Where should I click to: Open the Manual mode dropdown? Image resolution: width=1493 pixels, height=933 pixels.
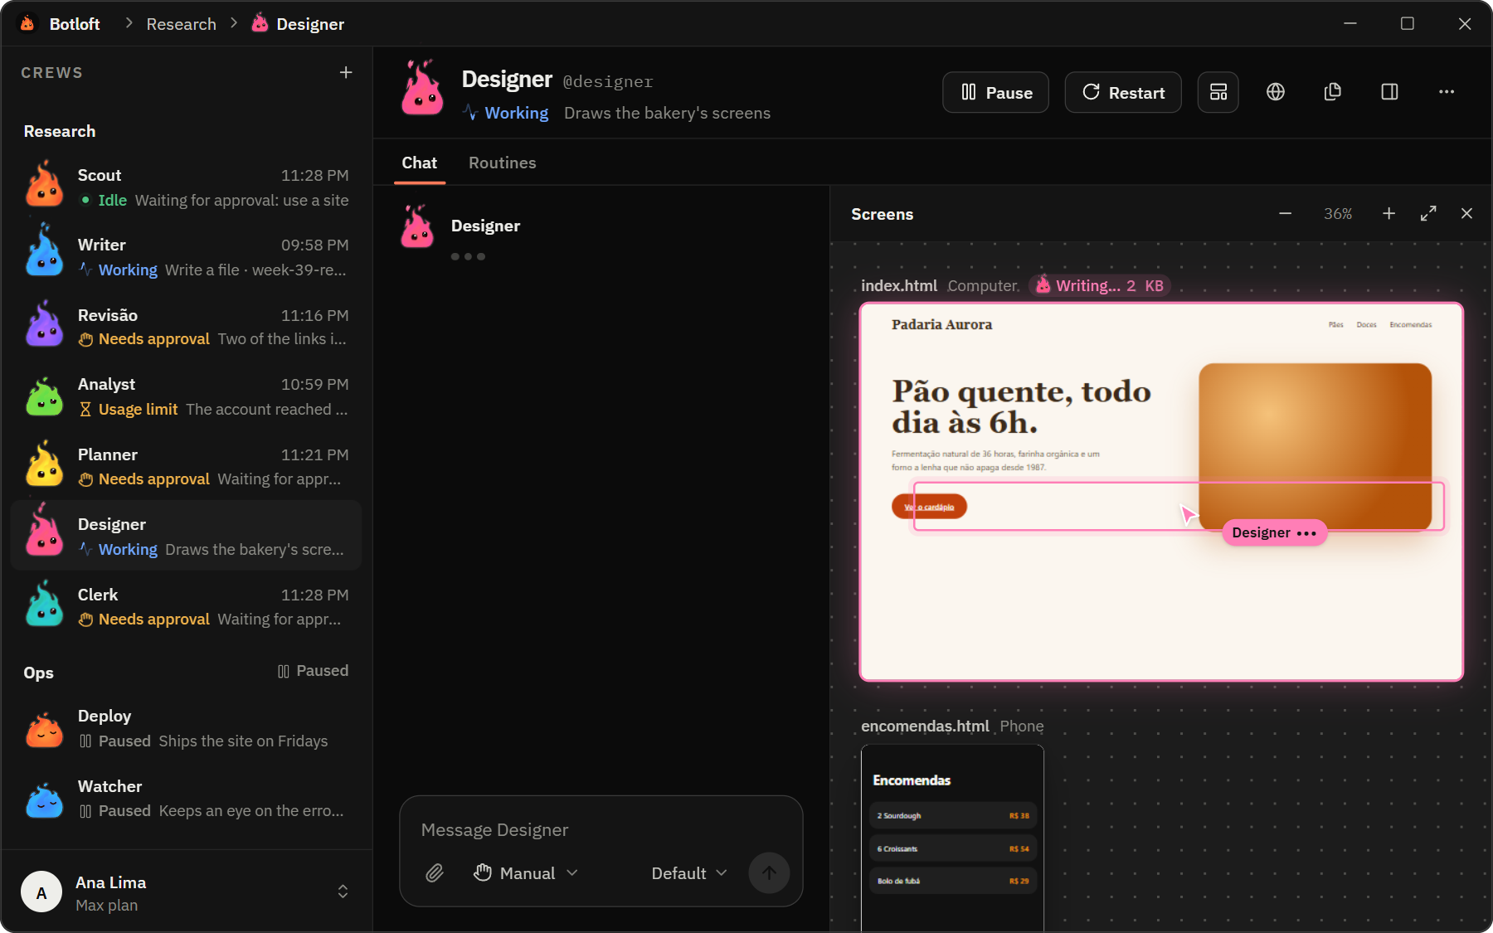coord(525,873)
